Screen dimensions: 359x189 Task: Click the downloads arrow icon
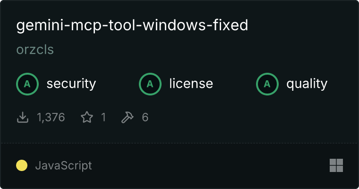(x=23, y=117)
